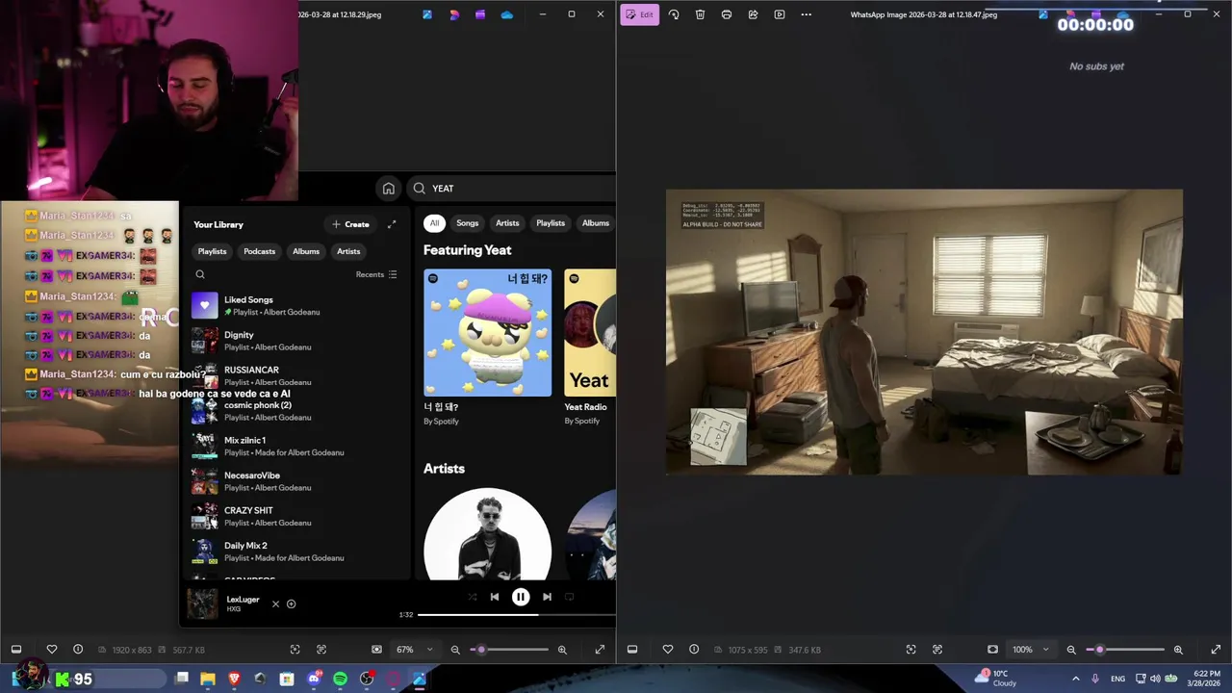Pause Spotify playback

tap(521, 597)
